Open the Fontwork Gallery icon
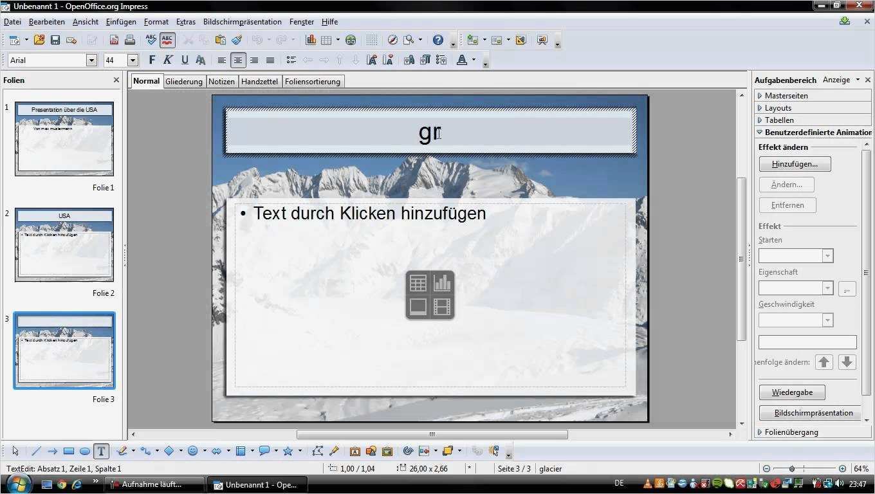This screenshot has height=494, width=875. click(x=355, y=451)
